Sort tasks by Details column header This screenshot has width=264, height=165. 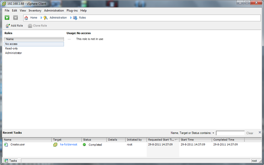coord(116,140)
